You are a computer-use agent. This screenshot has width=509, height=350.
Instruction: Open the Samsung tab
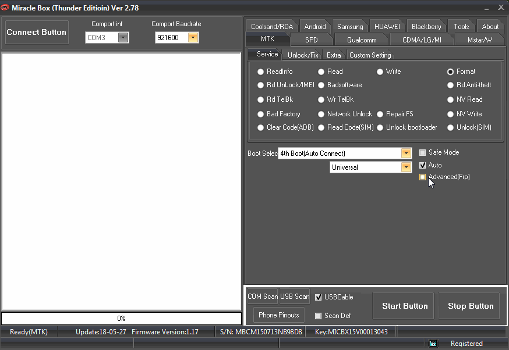350,27
